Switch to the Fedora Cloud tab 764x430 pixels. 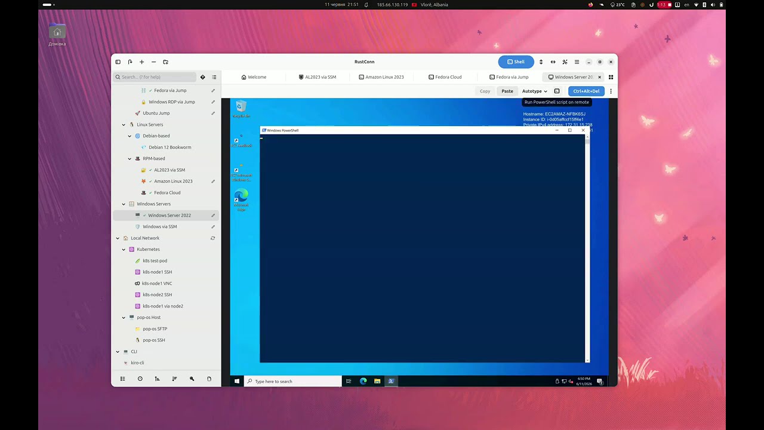[x=445, y=77]
